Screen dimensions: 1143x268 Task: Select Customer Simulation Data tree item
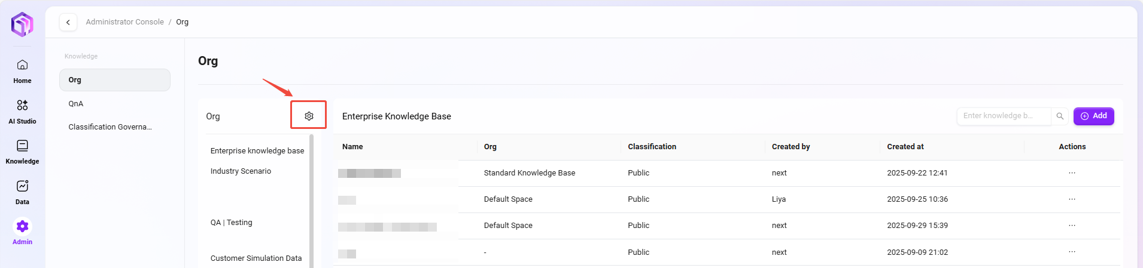point(256,258)
